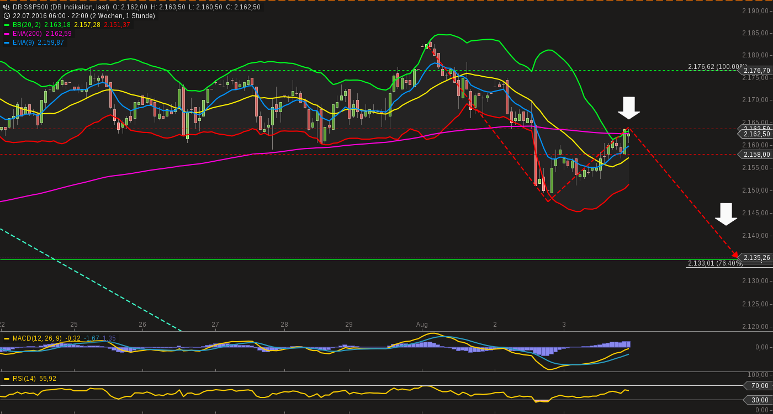
Task: Click the '26' date label on time axis
Action: point(142,325)
